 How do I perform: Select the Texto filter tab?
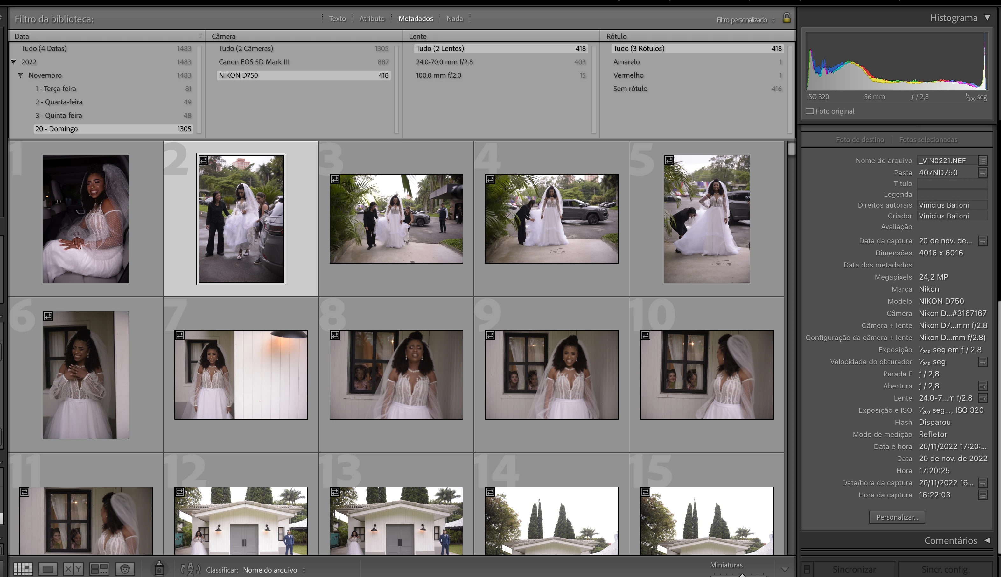point(337,18)
